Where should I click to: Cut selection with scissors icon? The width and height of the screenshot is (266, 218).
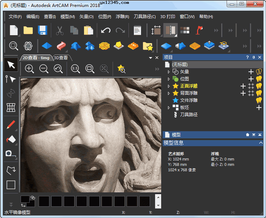point(60,31)
